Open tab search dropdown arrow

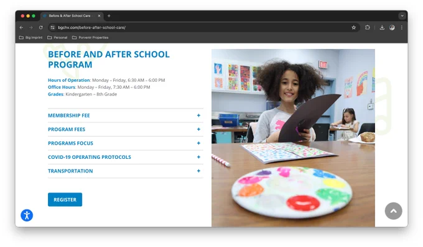[x=402, y=16]
